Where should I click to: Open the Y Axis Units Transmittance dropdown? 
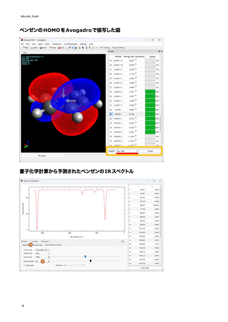(x=42, y=250)
